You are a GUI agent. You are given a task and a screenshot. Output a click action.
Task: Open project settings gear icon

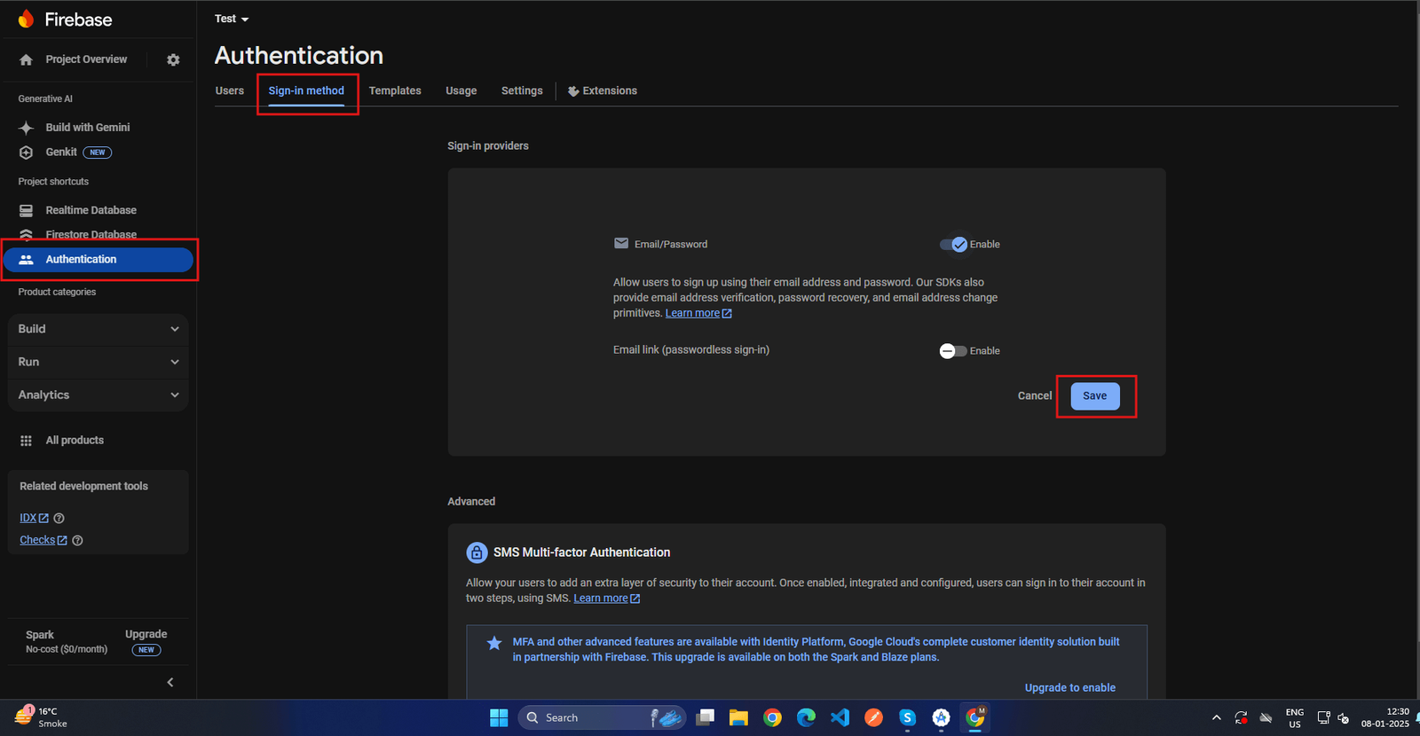[173, 59]
